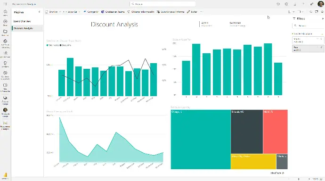Viewport: 325px width, 181px height.
Task: Click 'Discount %' legend dark swatch
Action: 60,45
